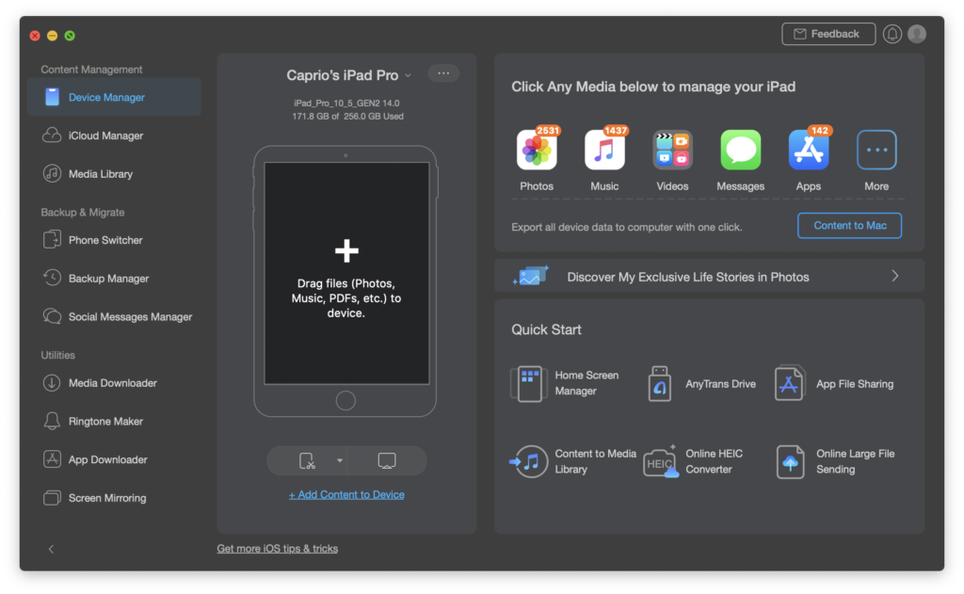
Task: Open the user account avatar
Action: (x=917, y=34)
